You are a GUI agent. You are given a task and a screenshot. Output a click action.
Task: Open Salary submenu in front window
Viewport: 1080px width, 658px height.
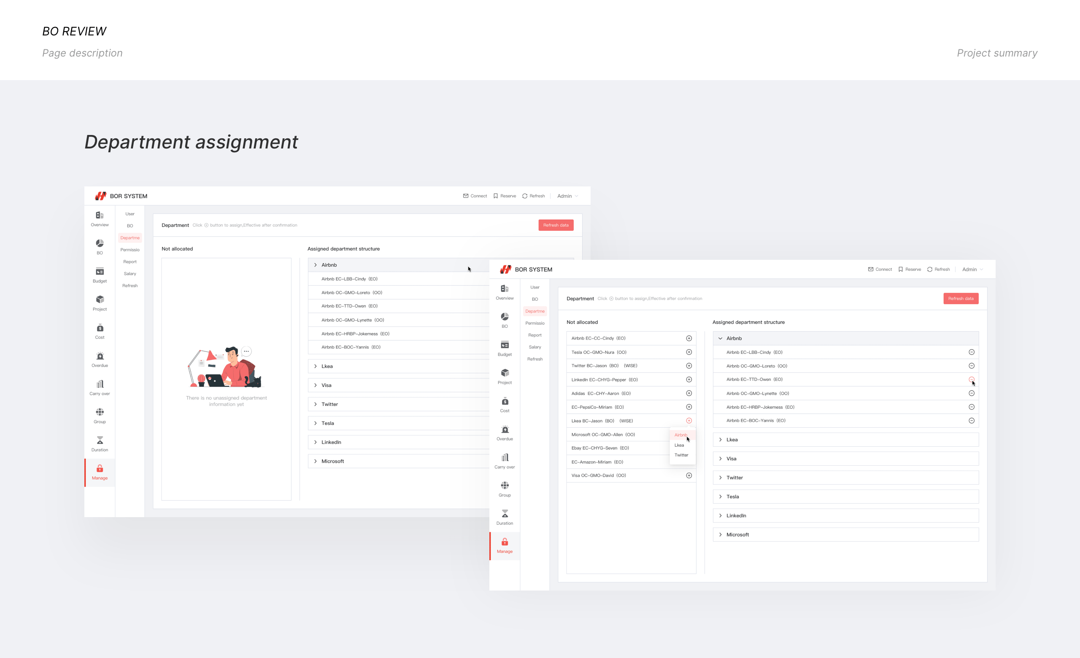[535, 347]
